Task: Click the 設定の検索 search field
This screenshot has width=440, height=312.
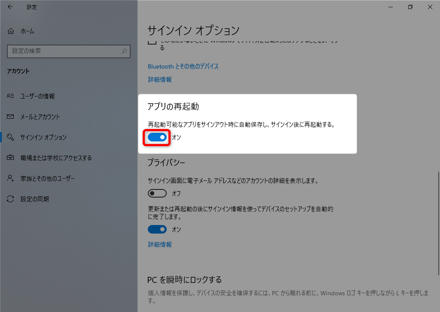Action: click(x=64, y=51)
